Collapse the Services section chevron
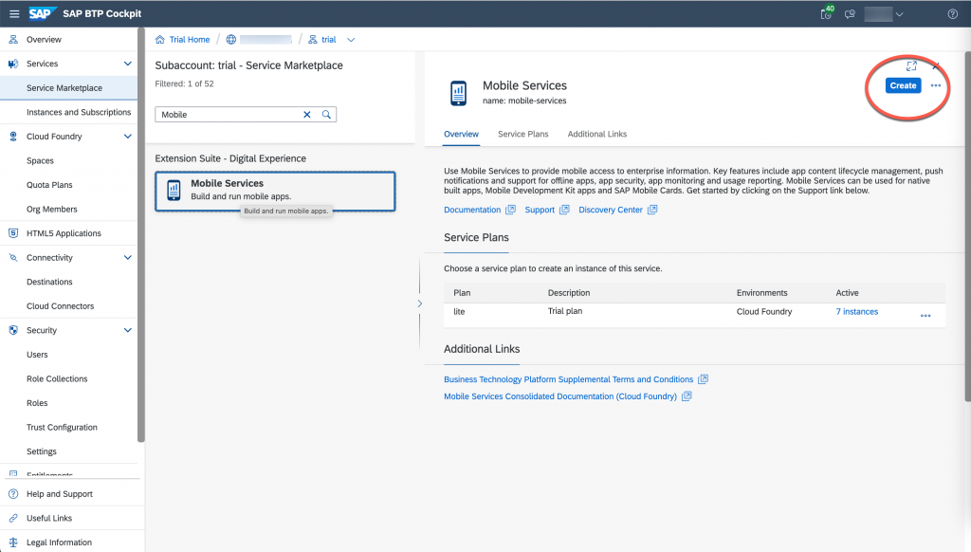The width and height of the screenshot is (971, 552). pos(128,64)
